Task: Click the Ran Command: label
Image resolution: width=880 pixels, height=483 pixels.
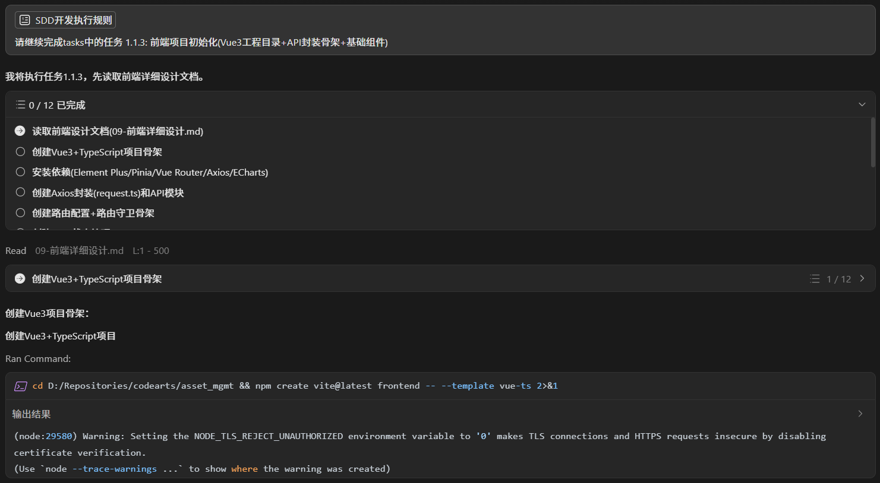Action: (38, 359)
